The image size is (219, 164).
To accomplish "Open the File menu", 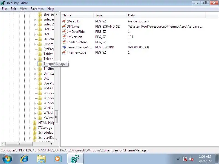I will click(x=4, y=9).
